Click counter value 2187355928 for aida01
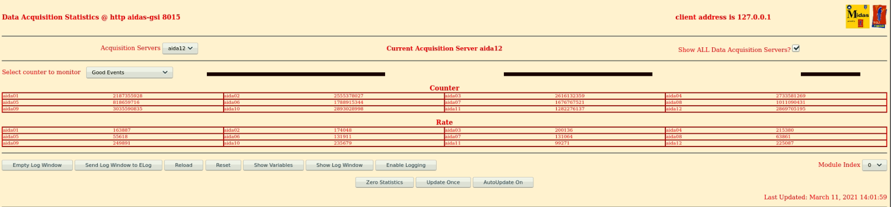 [x=127, y=96]
